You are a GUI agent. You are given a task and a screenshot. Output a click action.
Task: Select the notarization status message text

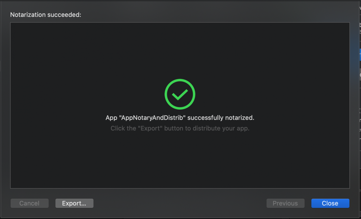coord(180,118)
